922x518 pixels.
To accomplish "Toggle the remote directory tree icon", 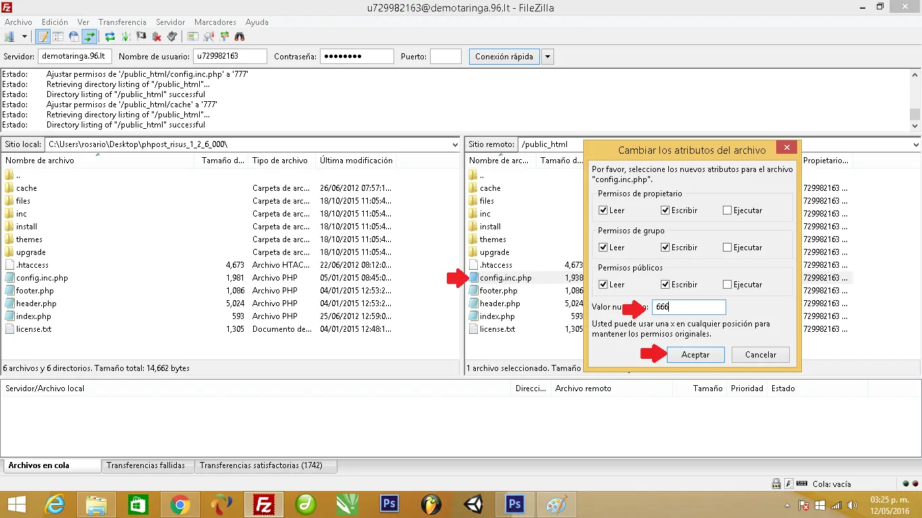I will (x=74, y=36).
